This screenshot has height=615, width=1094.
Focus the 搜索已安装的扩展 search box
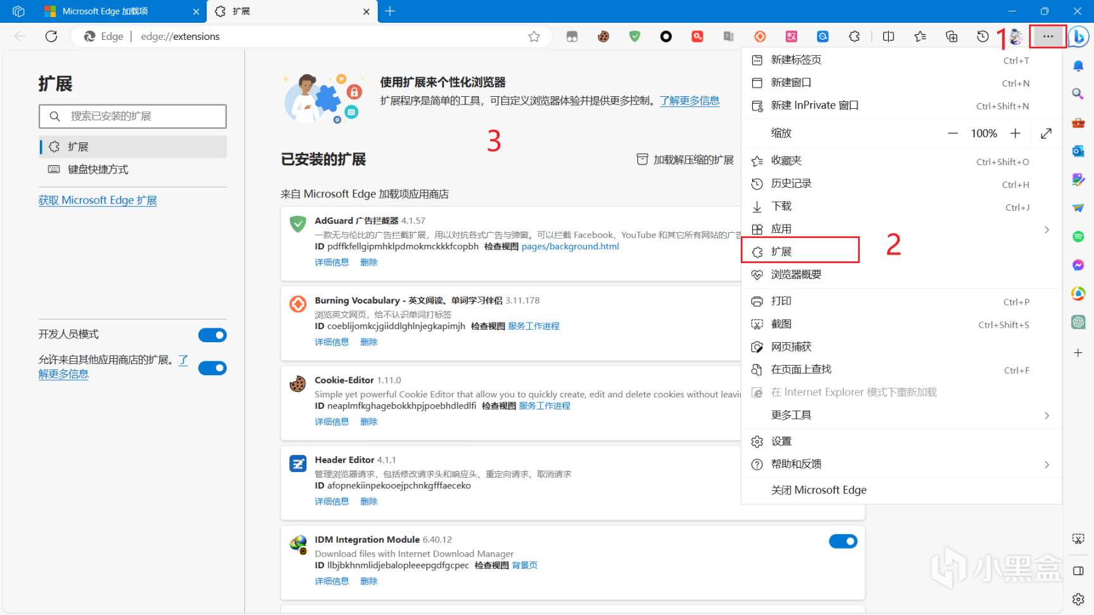pyautogui.click(x=132, y=116)
